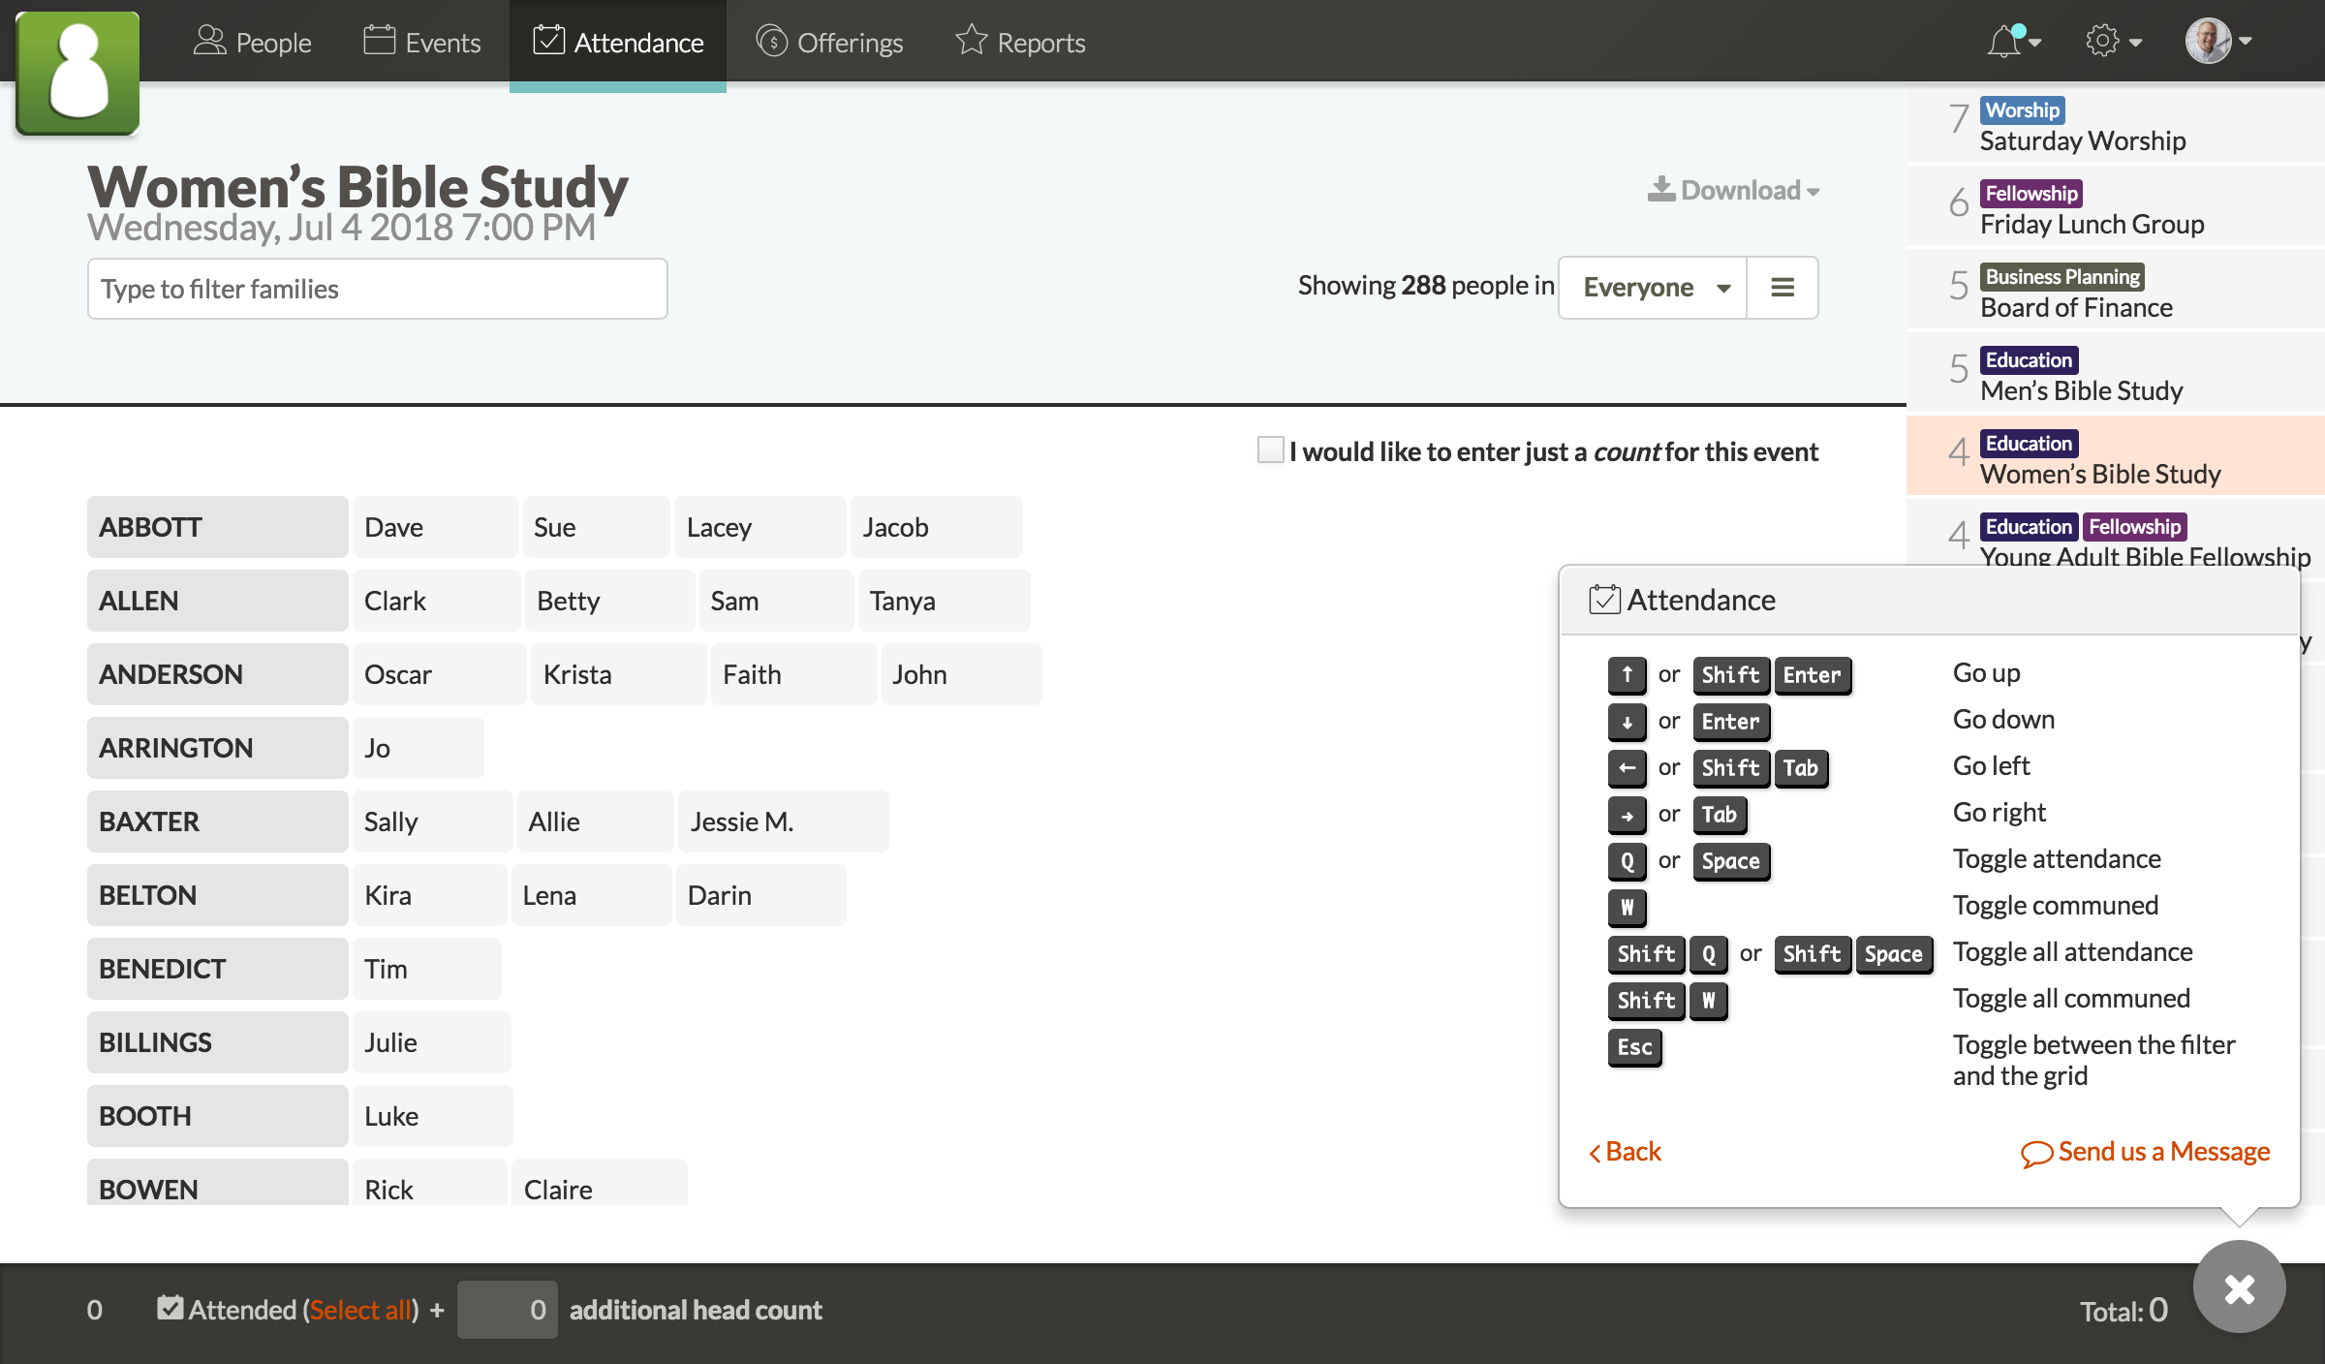Enable the count-only entry checkbox
Screen dimensions: 2325x1364
pos(1269,449)
